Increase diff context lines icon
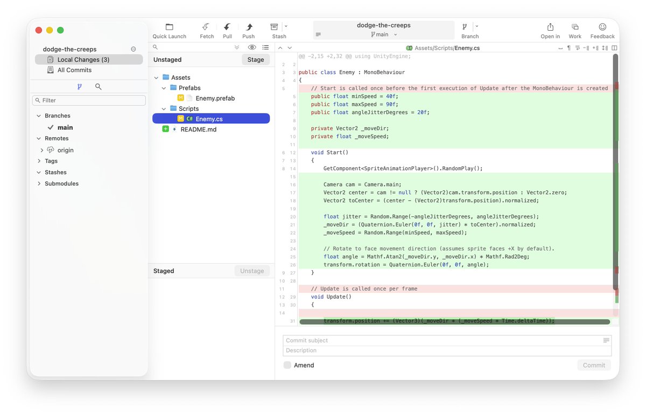The width and height of the screenshot is (646, 415). click(595, 48)
